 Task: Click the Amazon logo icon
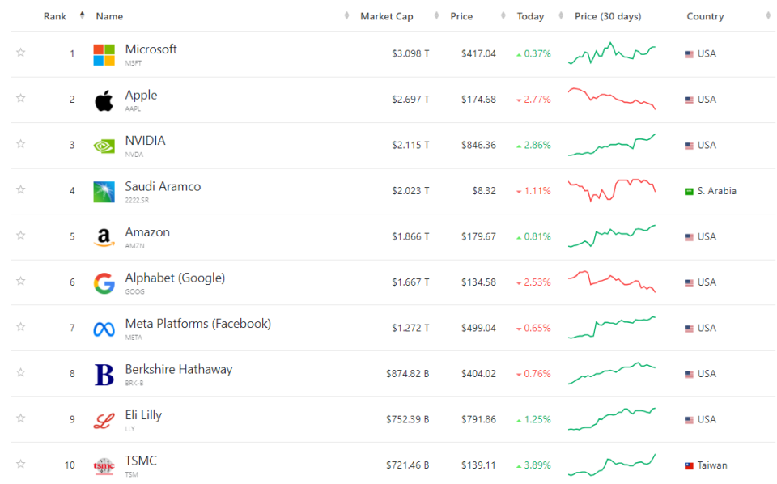pos(104,238)
